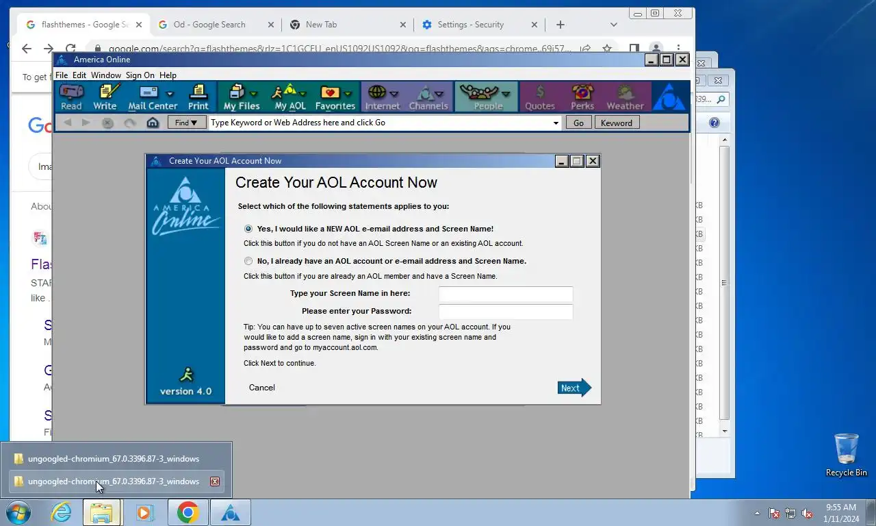
Task: Select 'Yes, I would like a NEW AOL e-mail' option
Action: coord(248,229)
